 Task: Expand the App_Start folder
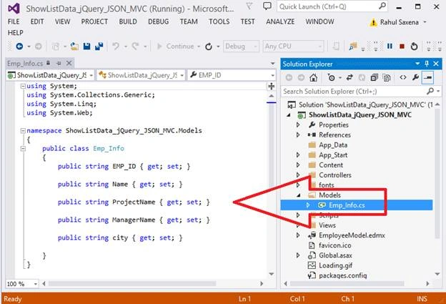click(x=298, y=155)
